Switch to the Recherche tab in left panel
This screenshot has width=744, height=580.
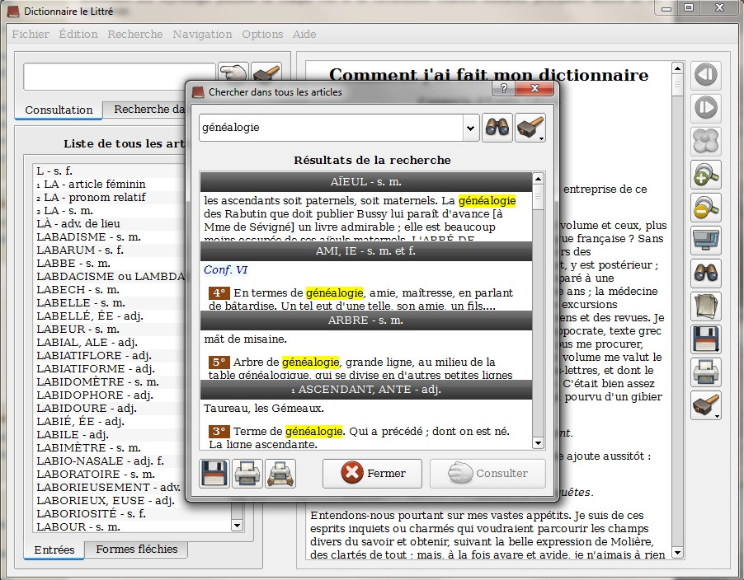(x=144, y=110)
